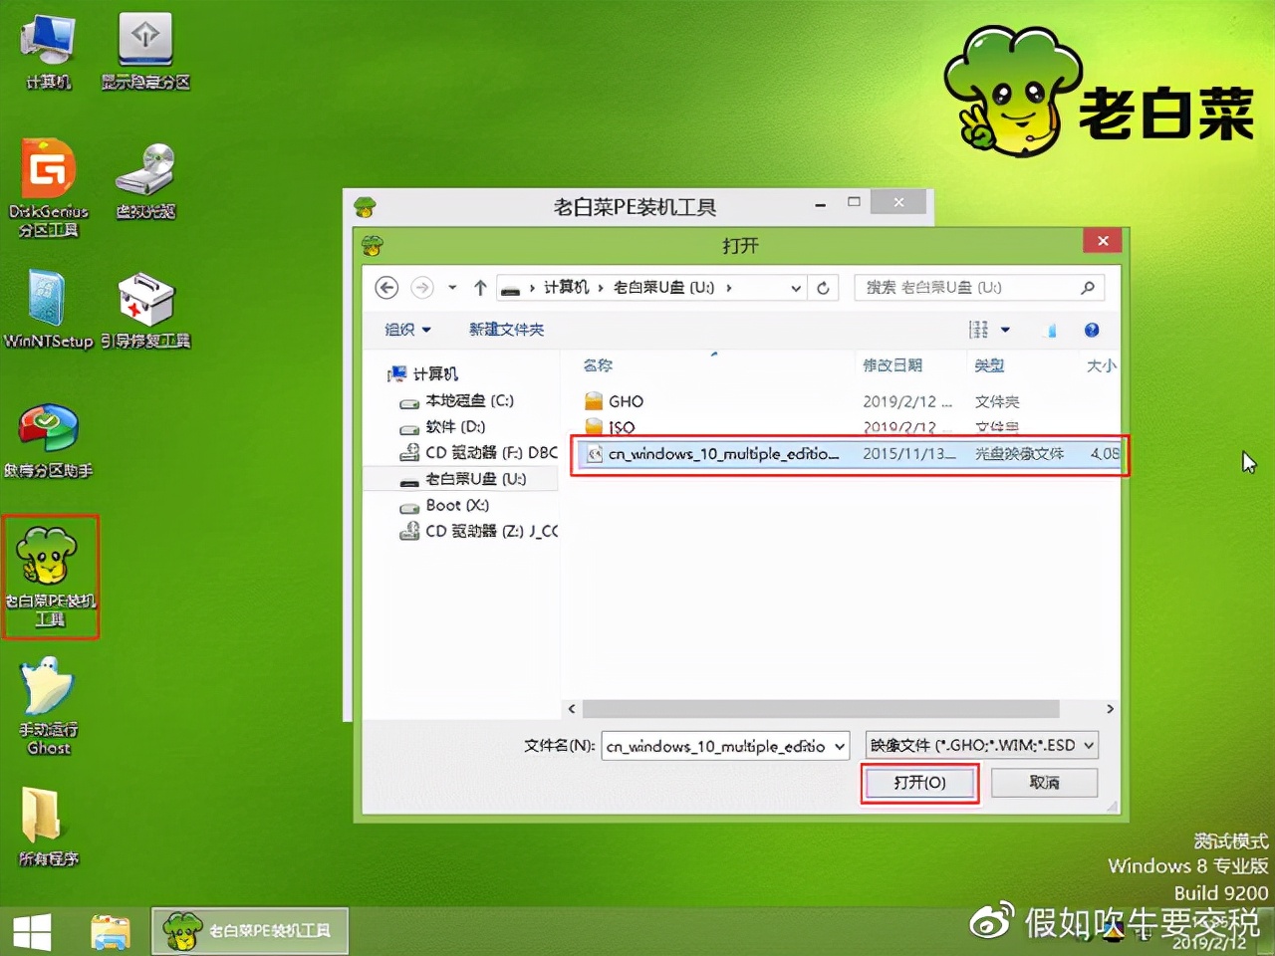This screenshot has width=1275, height=956.
Task: Click the 打开(O) button
Action: tap(917, 783)
